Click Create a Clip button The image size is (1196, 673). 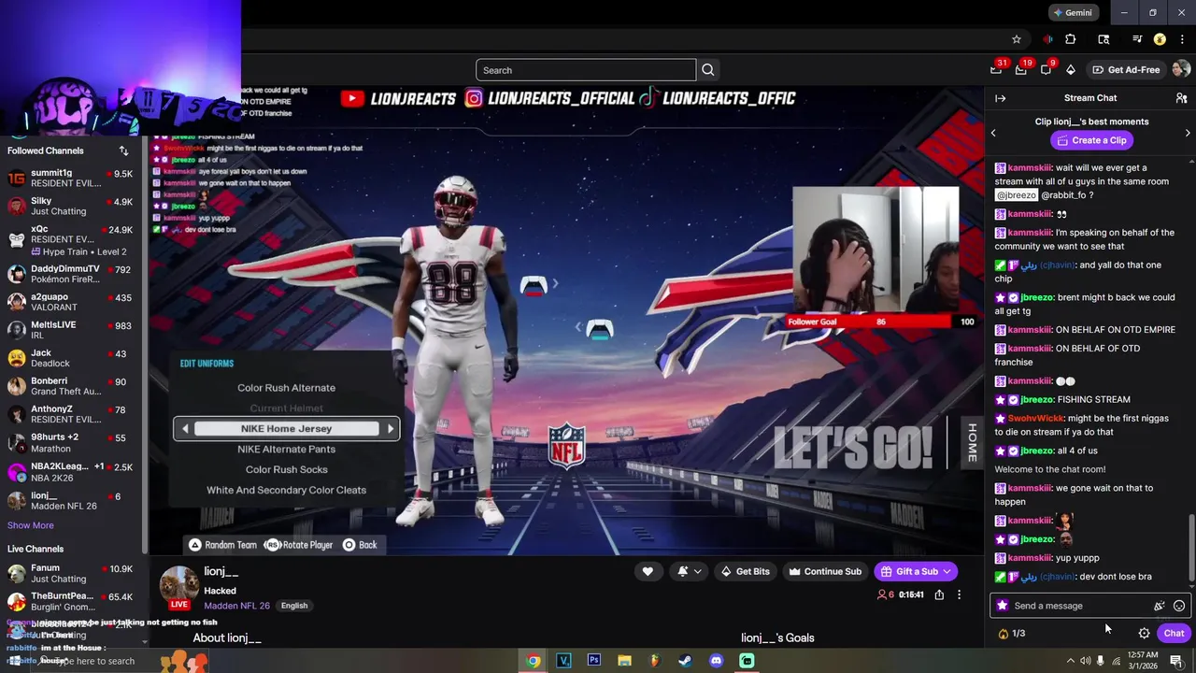click(1090, 140)
